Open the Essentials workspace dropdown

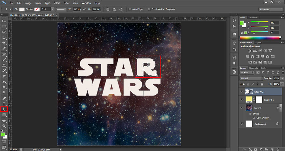[x=271, y=9]
